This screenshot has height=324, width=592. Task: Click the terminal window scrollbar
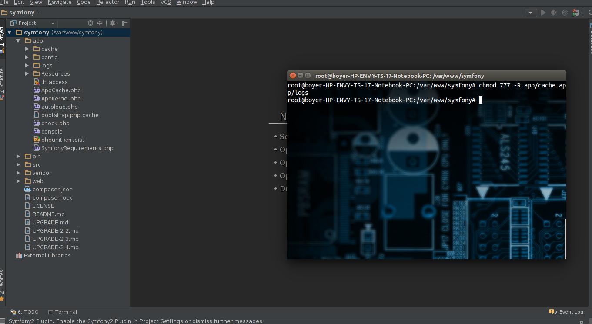point(565,238)
